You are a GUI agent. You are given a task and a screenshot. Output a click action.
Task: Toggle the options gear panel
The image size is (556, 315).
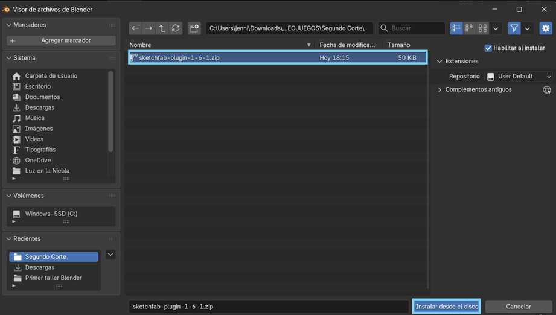click(546, 28)
